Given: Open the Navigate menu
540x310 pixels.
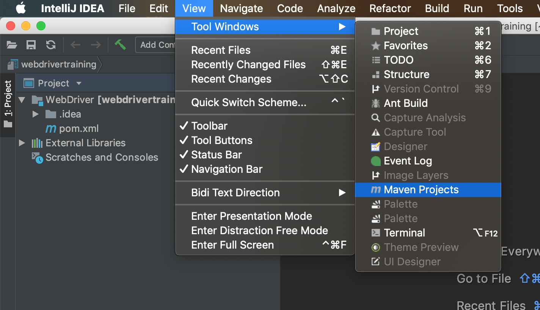Looking at the screenshot, I should (241, 8).
